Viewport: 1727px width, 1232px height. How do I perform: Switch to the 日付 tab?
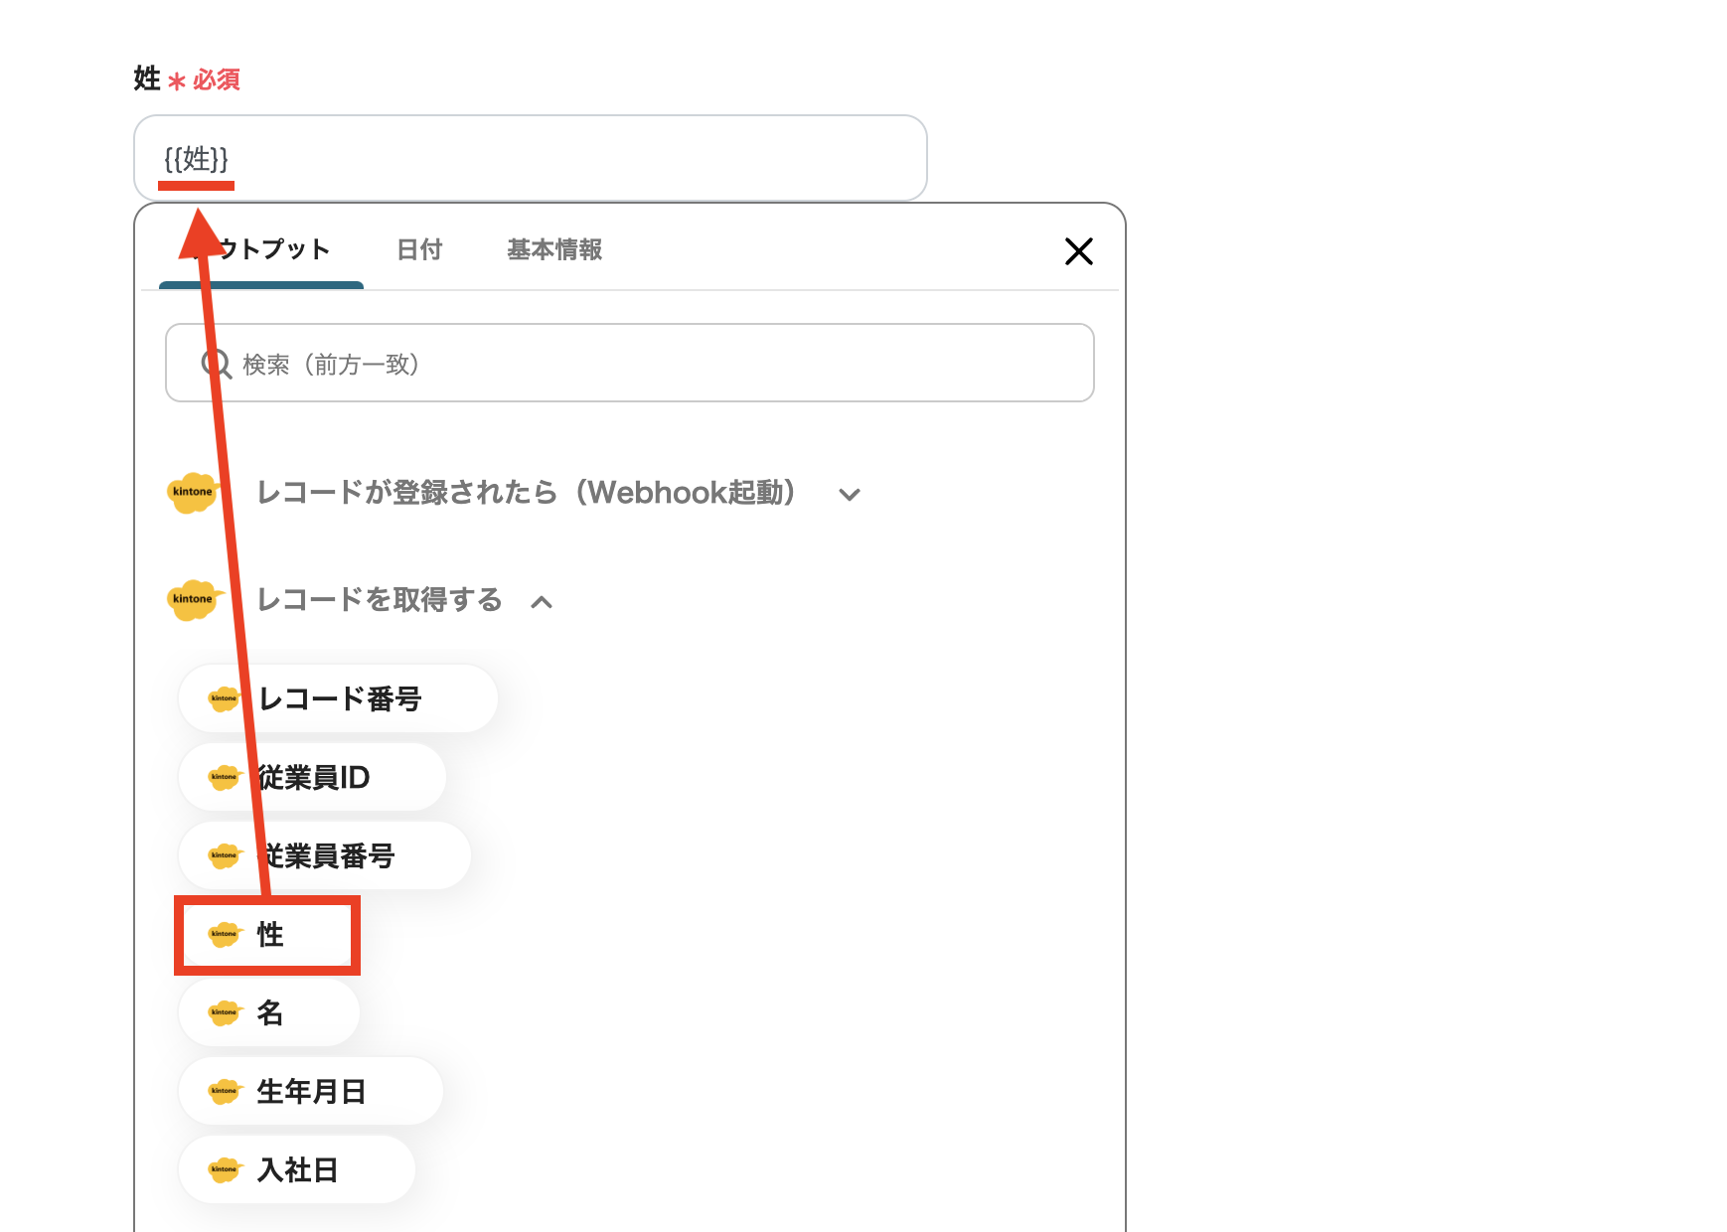coord(418,250)
